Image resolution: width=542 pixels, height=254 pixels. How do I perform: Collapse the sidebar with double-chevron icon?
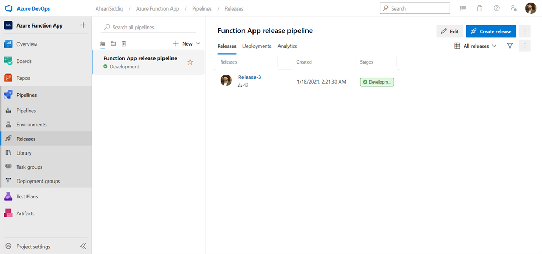pos(83,247)
